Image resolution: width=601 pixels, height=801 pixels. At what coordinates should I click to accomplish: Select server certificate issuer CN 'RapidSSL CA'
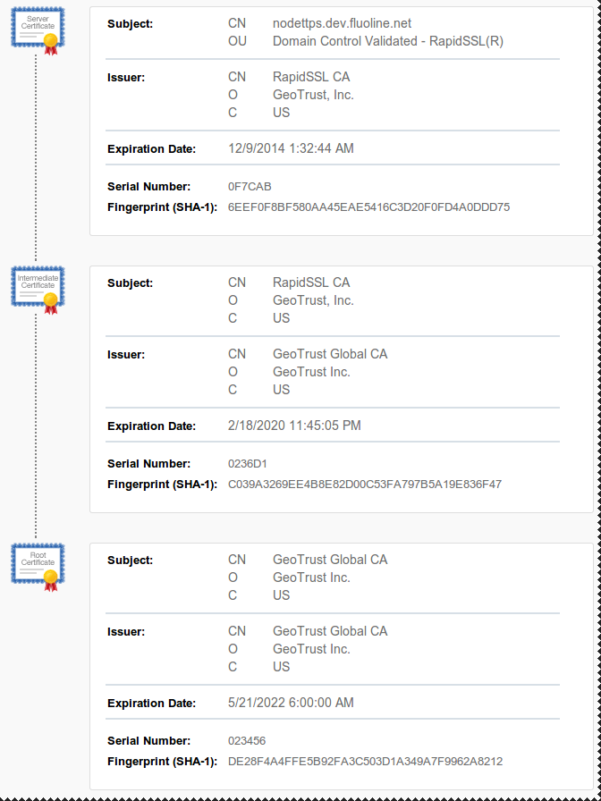point(311,77)
